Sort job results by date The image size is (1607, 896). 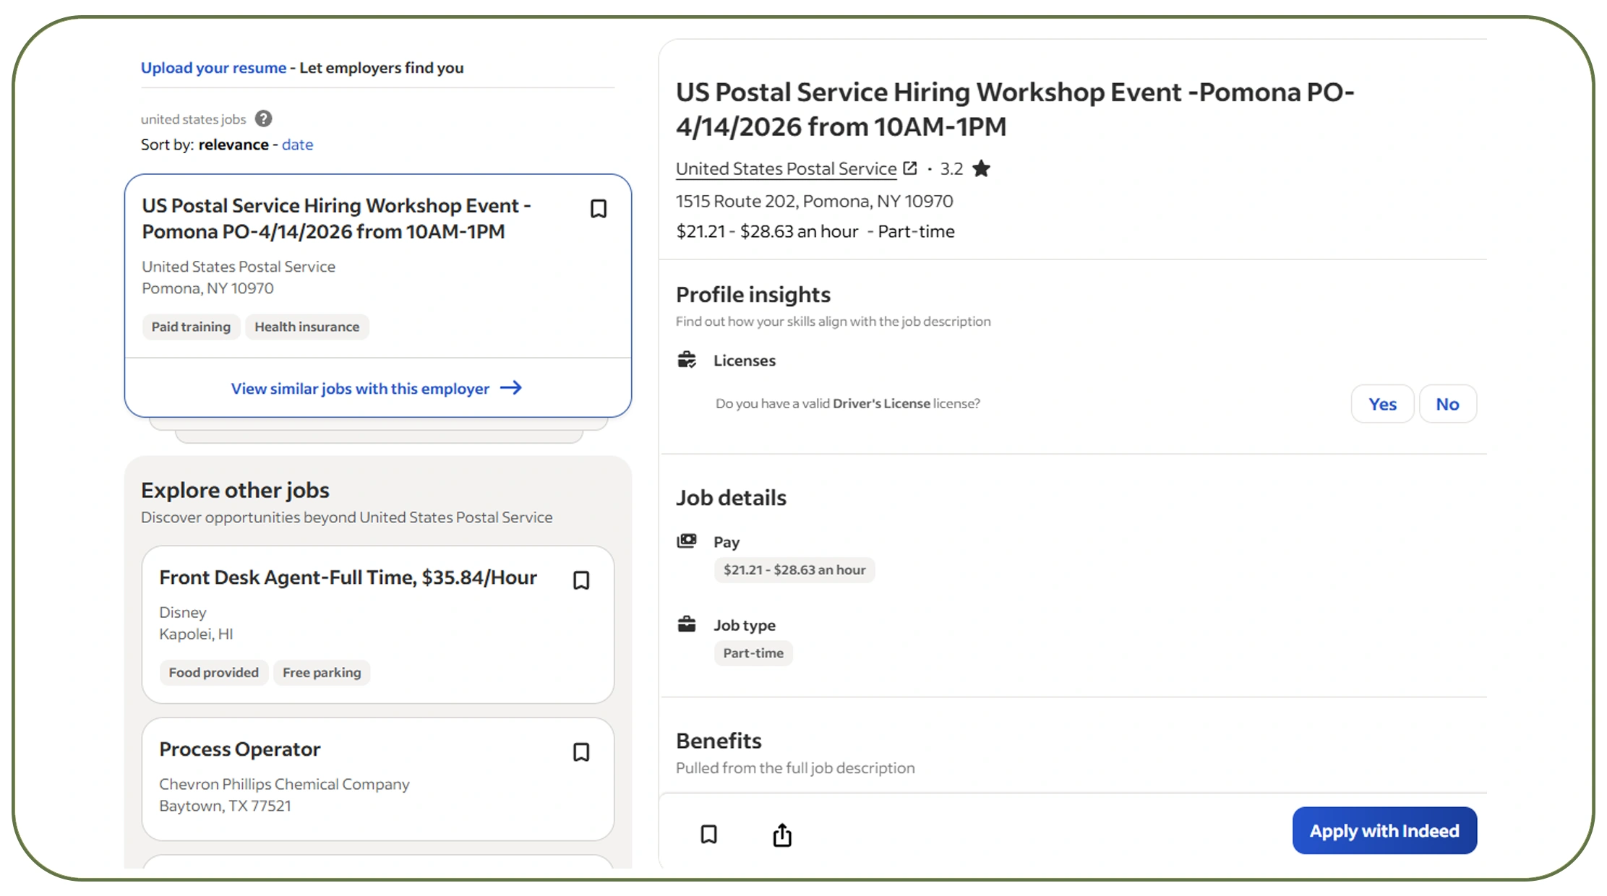[297, 145]
